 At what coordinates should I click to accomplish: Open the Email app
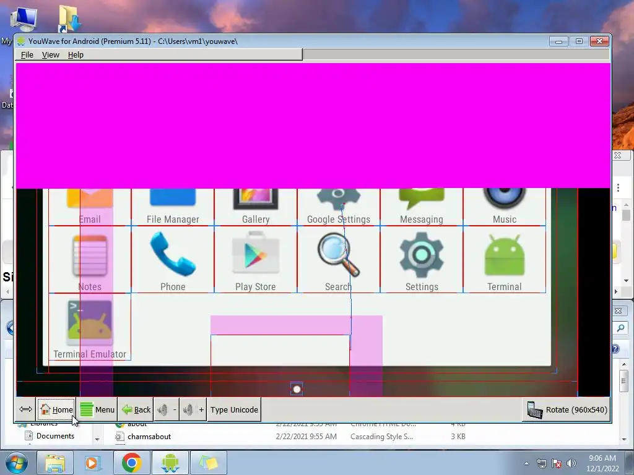pos(90,198)
